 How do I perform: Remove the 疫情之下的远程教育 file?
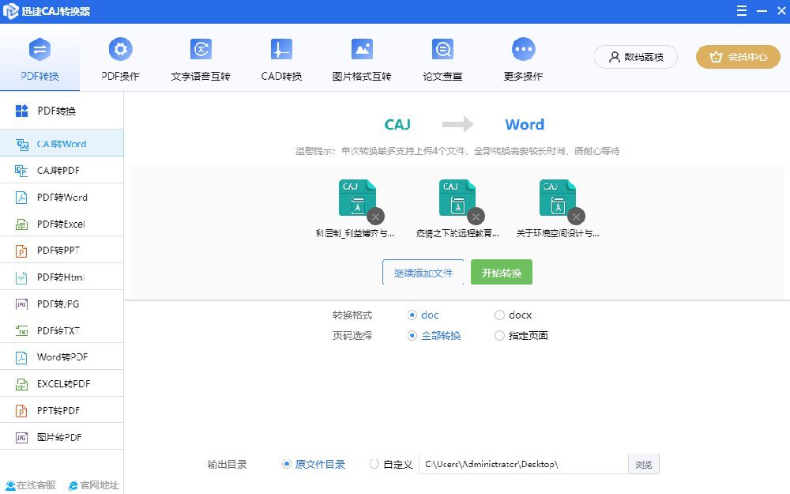476,217
